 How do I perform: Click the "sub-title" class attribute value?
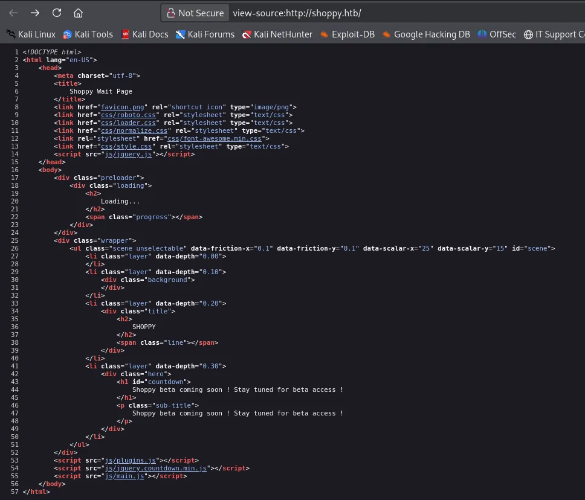click(x=173, y=405)
